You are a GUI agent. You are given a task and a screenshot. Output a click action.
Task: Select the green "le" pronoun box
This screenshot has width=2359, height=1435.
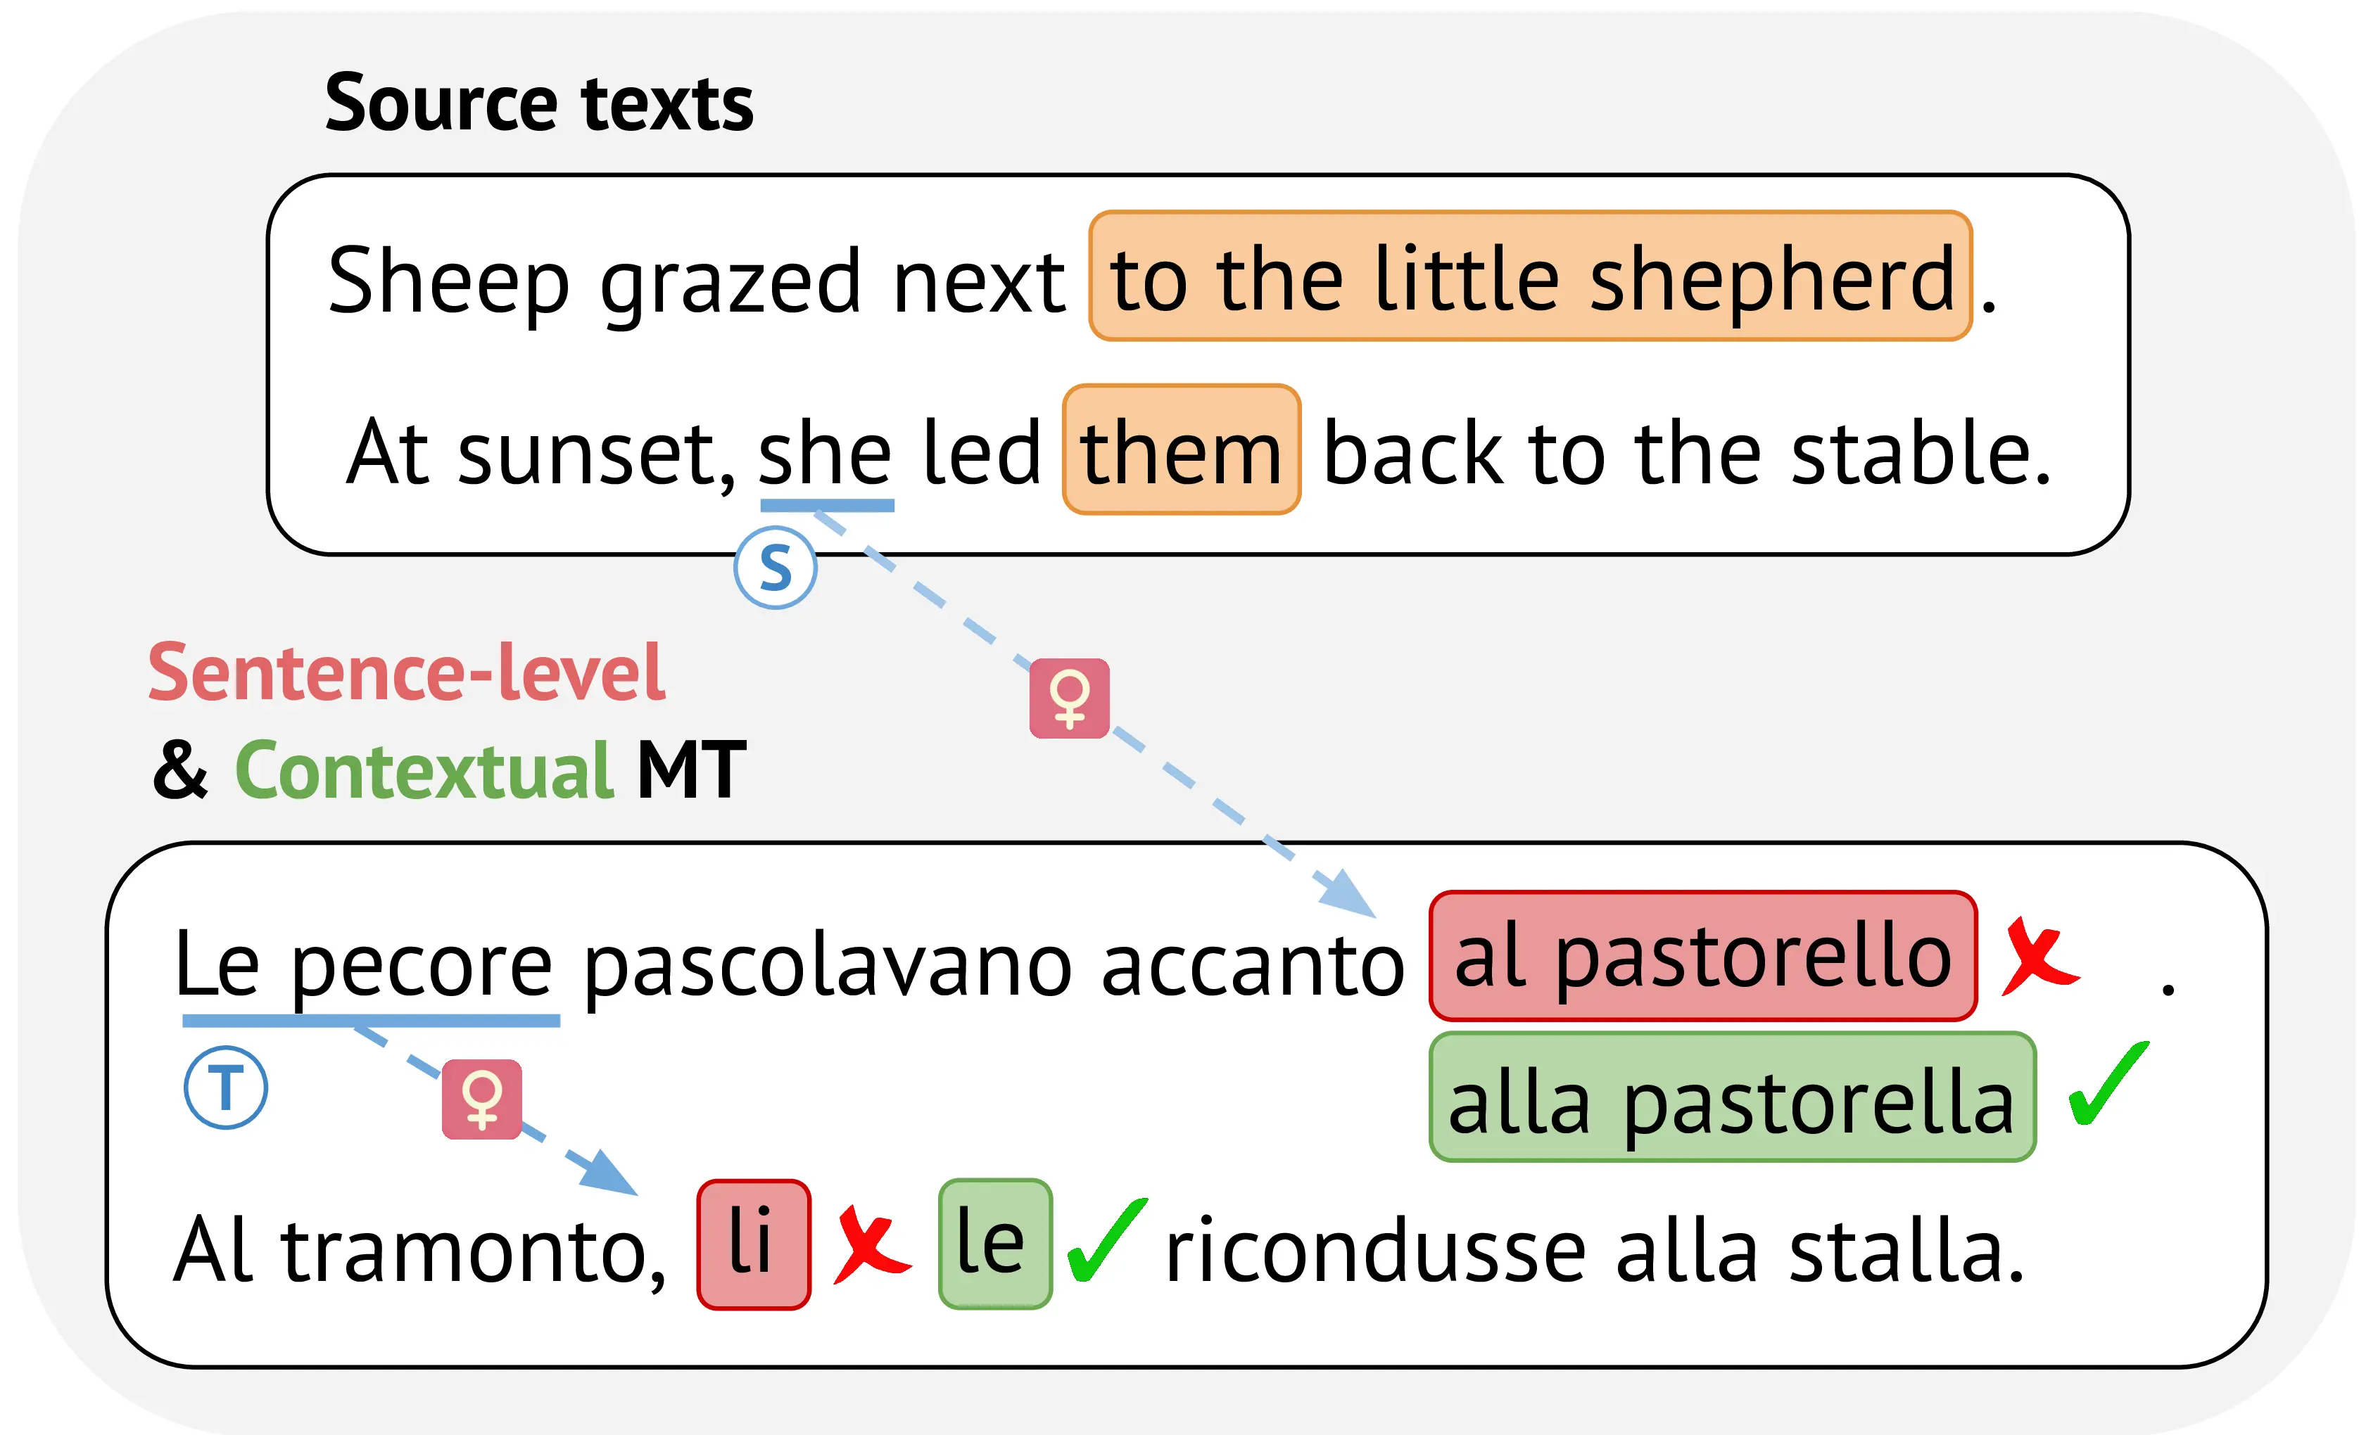click(994, 1244)
